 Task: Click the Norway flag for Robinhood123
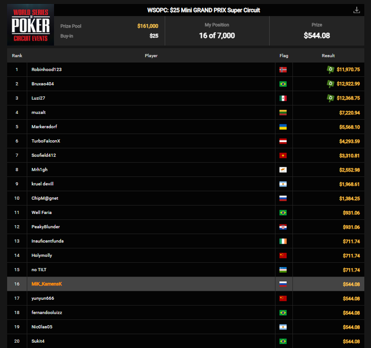[283, 69]
